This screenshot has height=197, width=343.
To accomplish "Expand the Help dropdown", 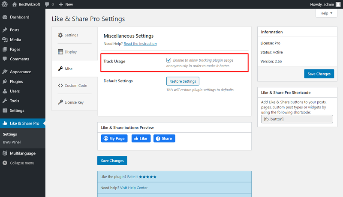I will click(x=326, y=13).
